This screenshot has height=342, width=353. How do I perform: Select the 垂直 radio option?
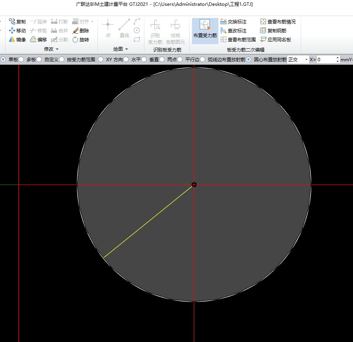[x=144, y=59]
